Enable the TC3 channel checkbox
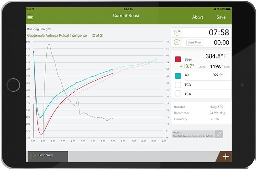The width and height of the screenshot is (257, 170). coord(178,84)
